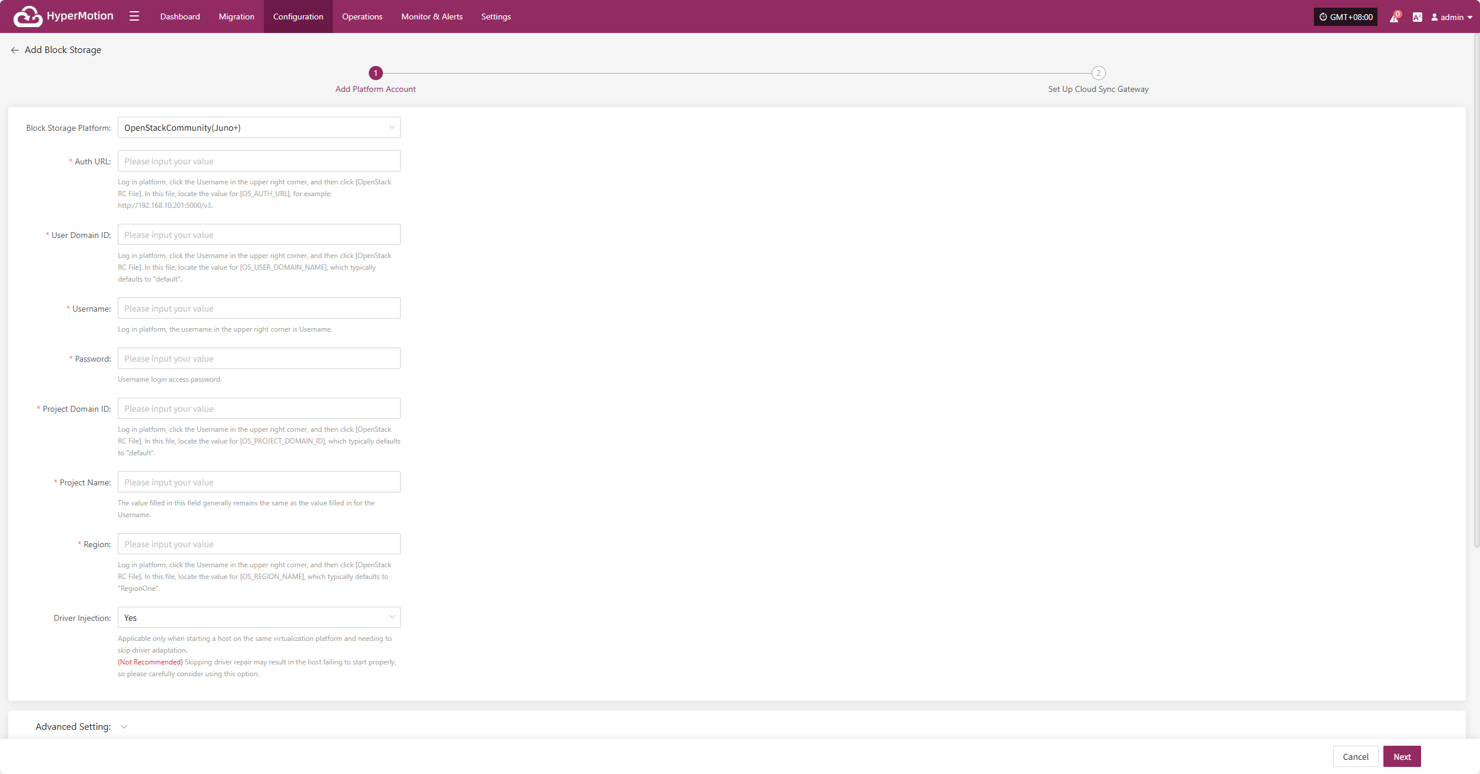Image resolution: width=1480 pixels, height=774 pixels.
Task: Open the Driver Injection dropdown
Action: click(259, 617)
